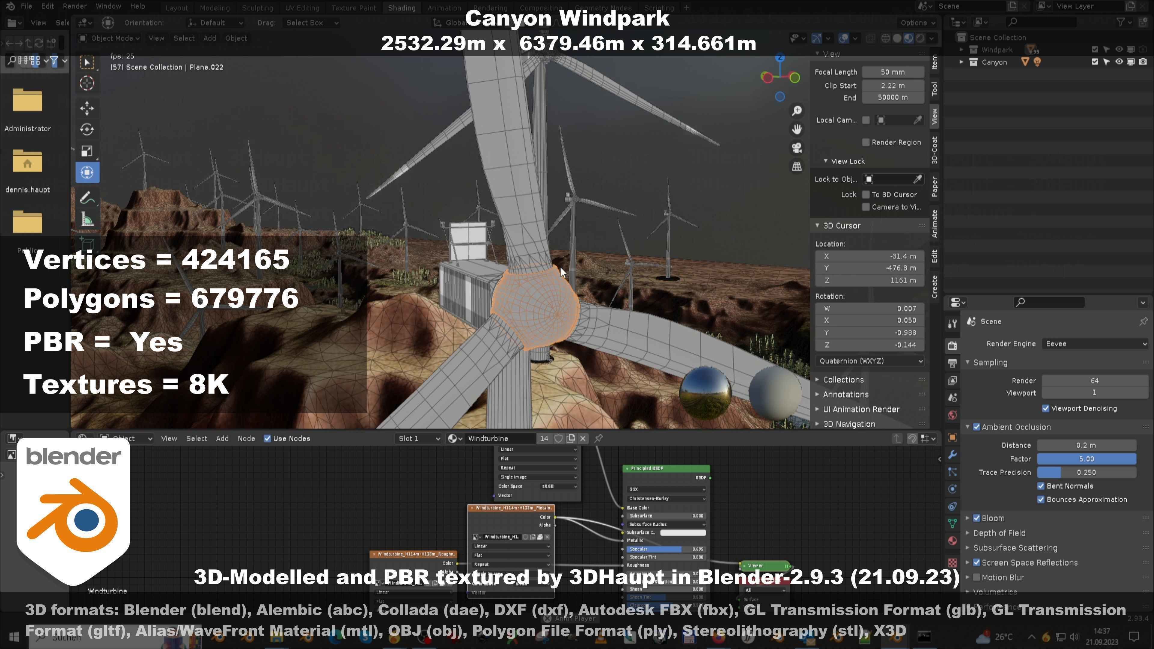This screenshot has height=649, width=1154.
Task: Open the 3D-Coat sidebar tab
Action: (935, 150)
